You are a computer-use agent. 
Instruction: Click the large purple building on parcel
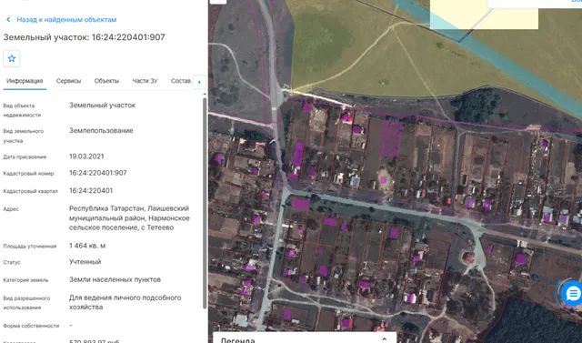click(x=391, y=138)
